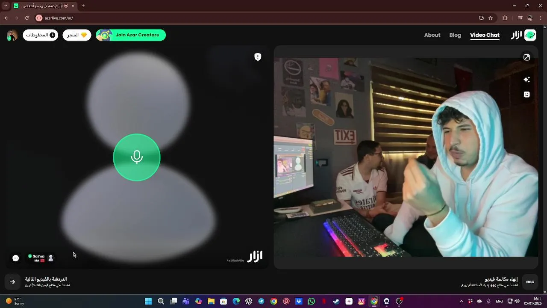
Task: Open Microsoft Teams from taskbar
Action: pyautogui.click(x=186, y=301)
